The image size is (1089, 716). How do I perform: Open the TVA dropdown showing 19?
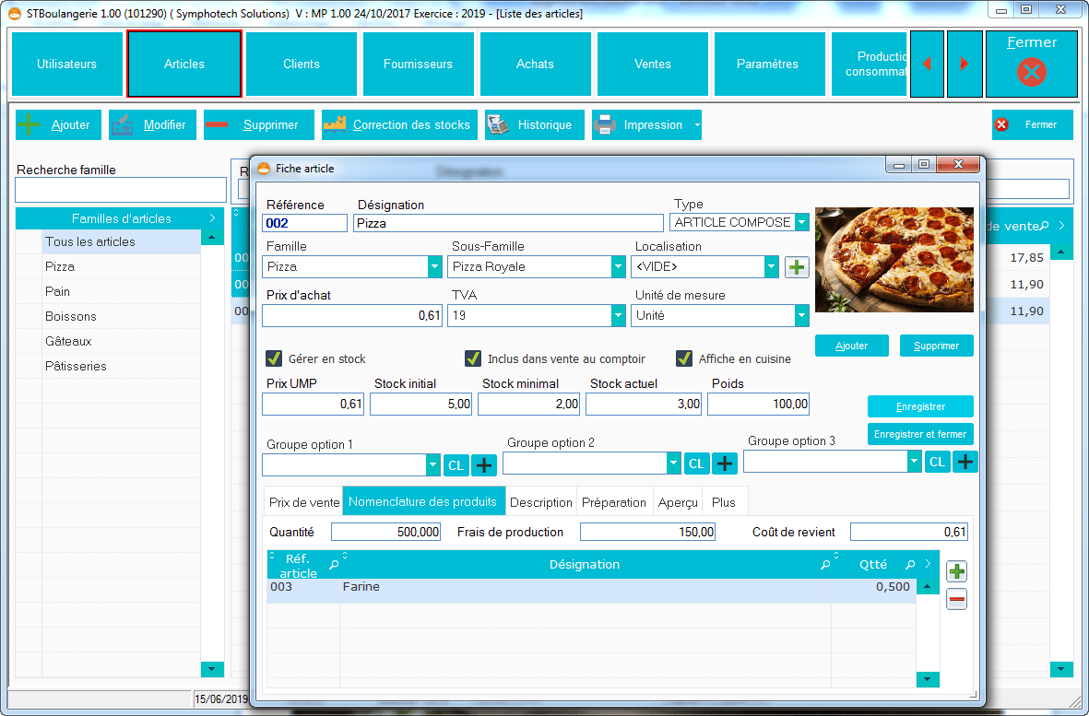click(618, 316)
